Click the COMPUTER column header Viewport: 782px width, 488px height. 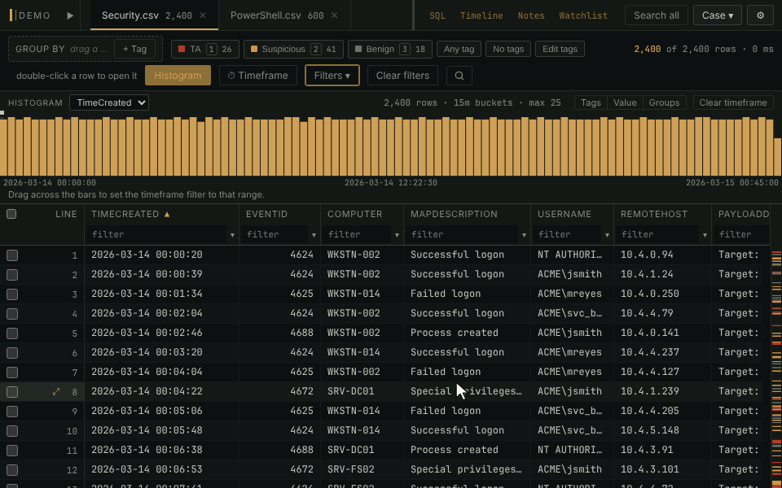(x=354, y=214)
